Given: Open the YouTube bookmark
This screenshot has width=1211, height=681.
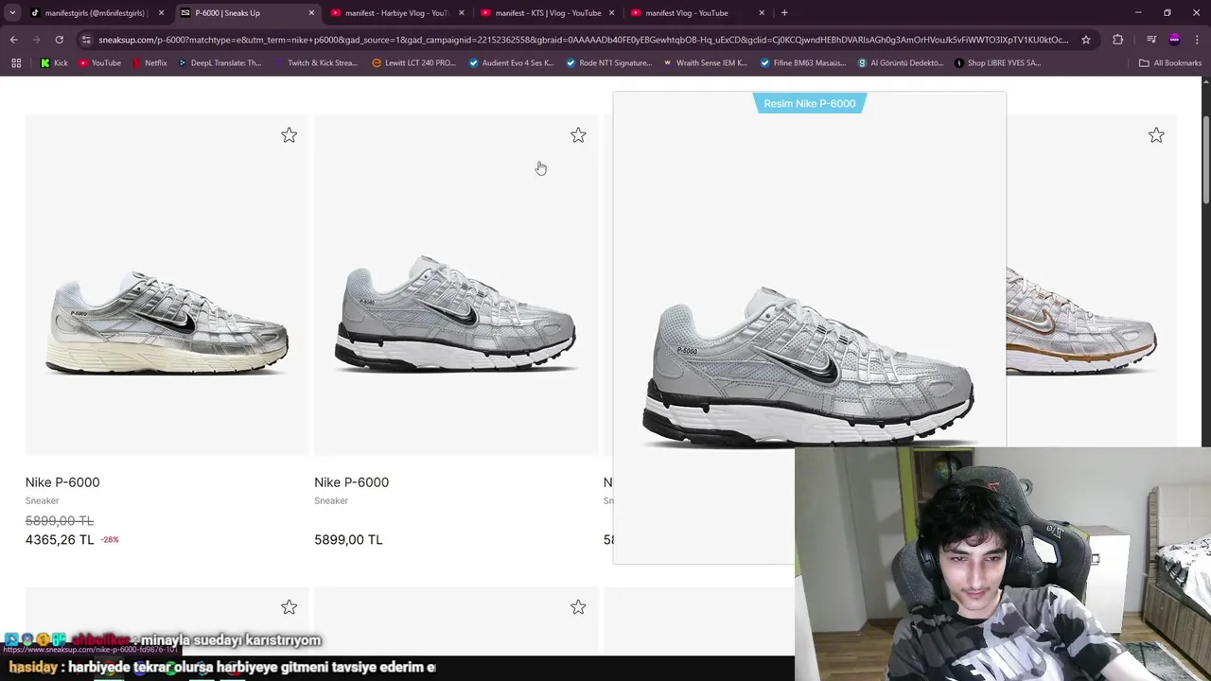Looking at the screenshot, I should (x=99, y=62).
